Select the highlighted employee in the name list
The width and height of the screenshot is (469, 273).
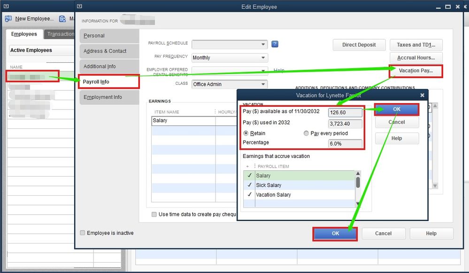click(x=32, y=77)
